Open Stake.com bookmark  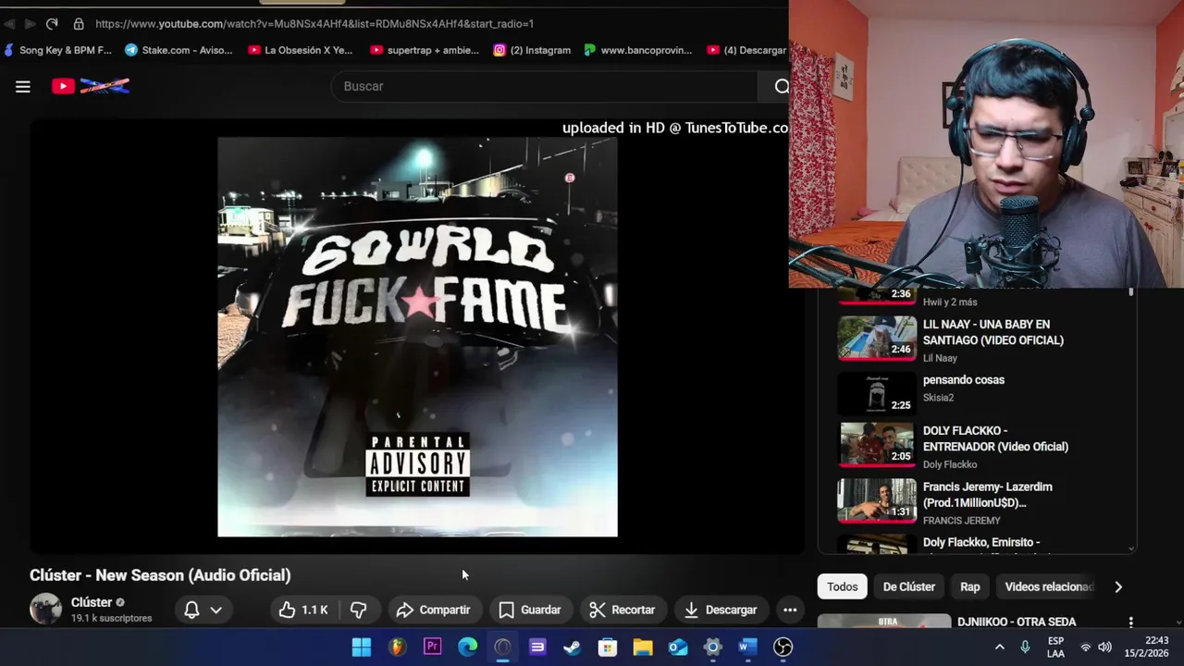(179, 50)
